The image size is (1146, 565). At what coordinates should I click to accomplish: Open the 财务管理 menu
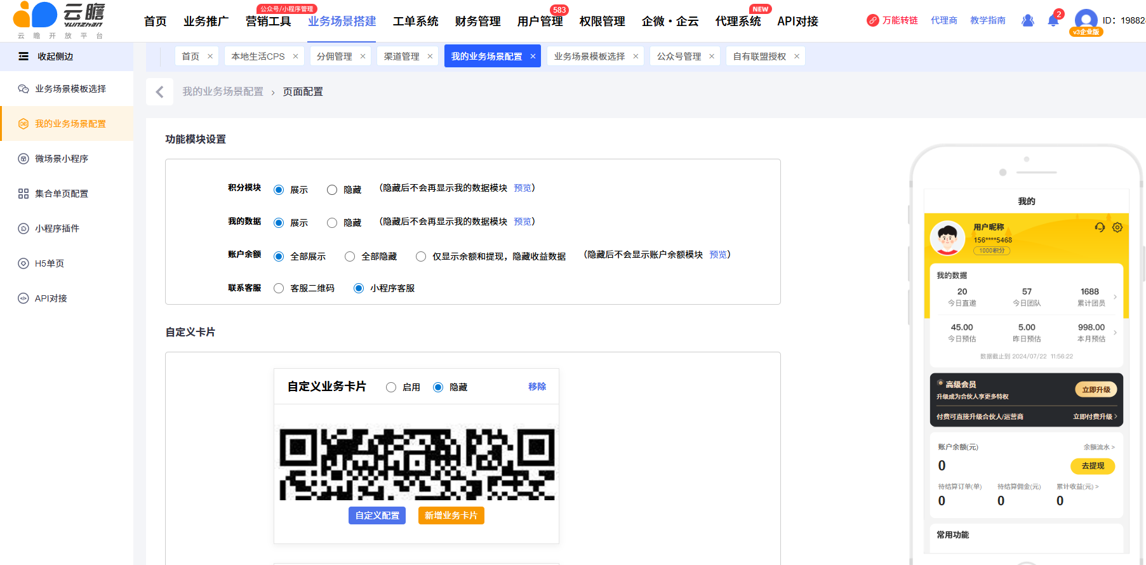(477, 22)
